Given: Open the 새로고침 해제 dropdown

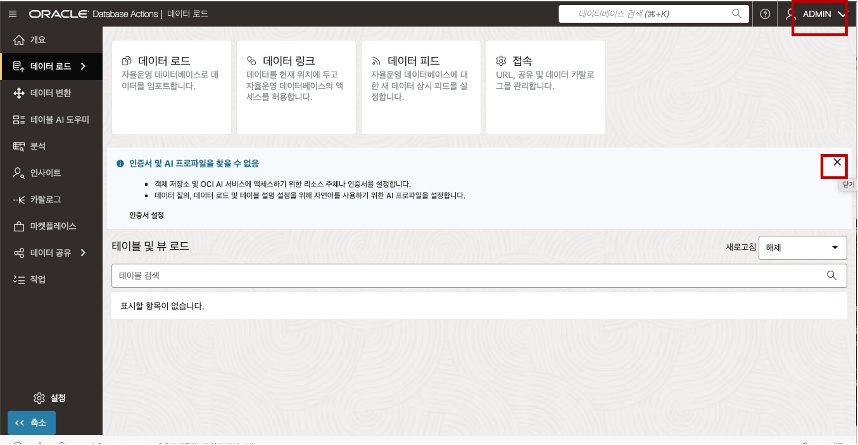Looking at the screenshot, I should tap(802, 247).
